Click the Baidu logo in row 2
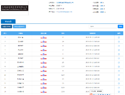125x95 pixels. (x=43, y=42)
